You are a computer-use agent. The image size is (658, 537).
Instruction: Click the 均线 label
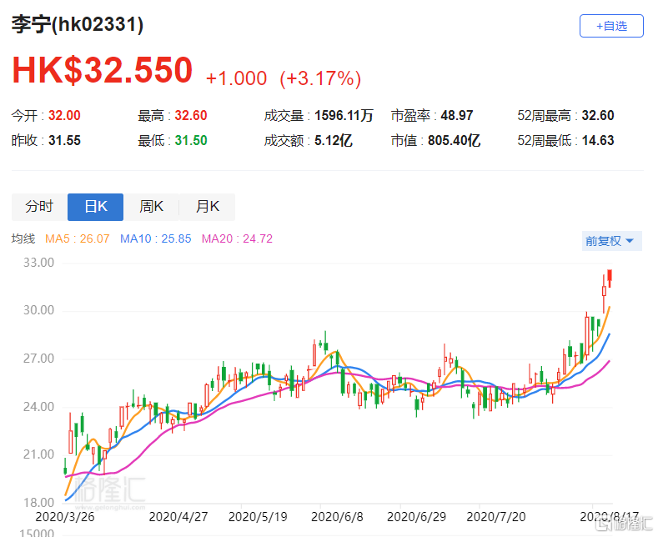pyautogui.click(x=23, y=239)
